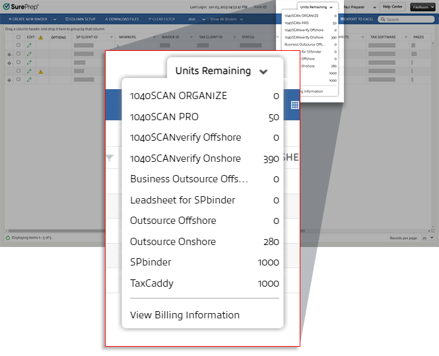Click Export to Excel

357,19
